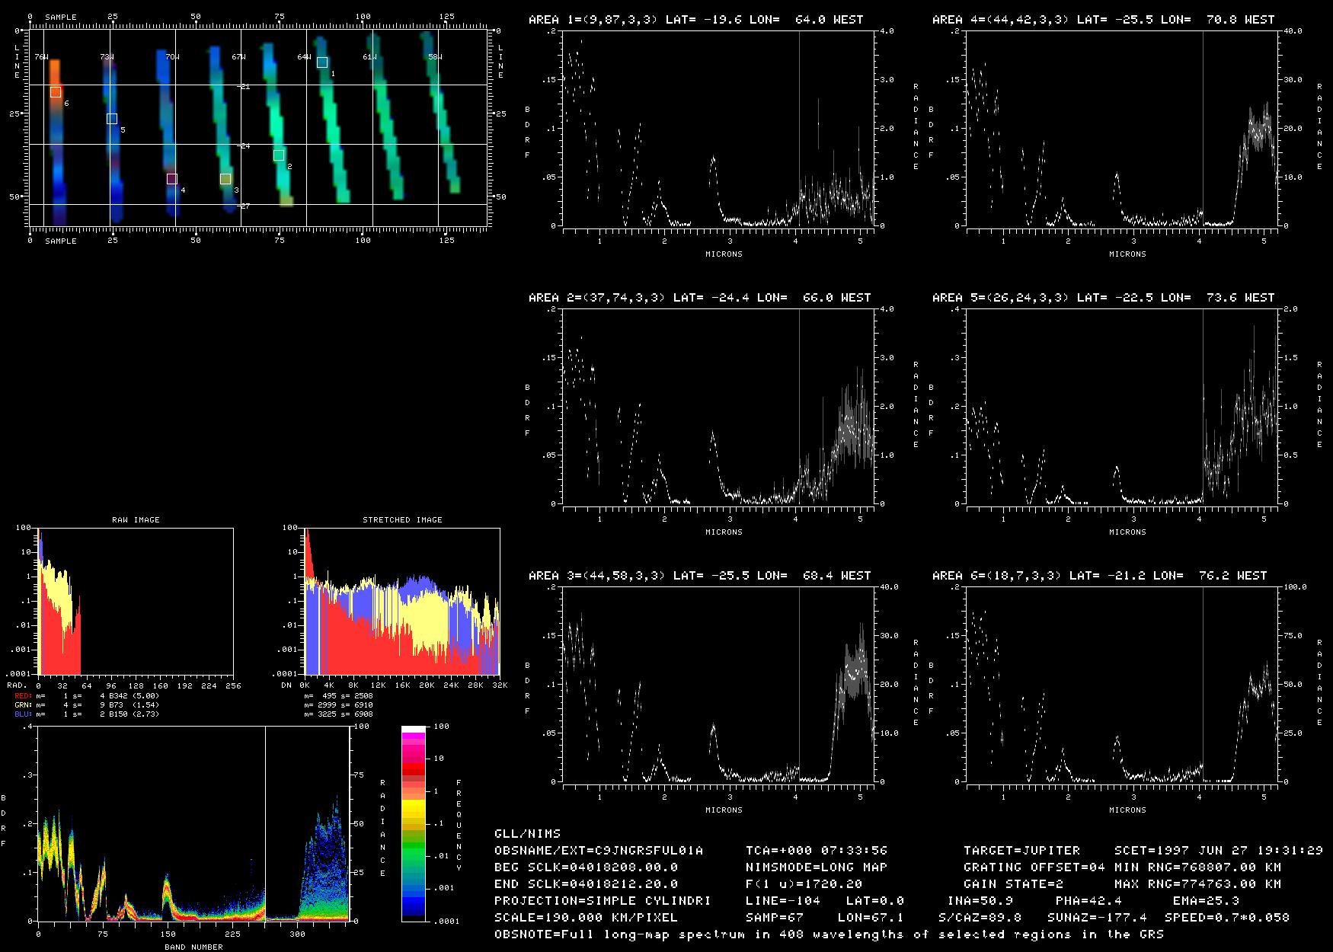
Task: Click the BLU channel statistics line
Action: click(87, 714)
